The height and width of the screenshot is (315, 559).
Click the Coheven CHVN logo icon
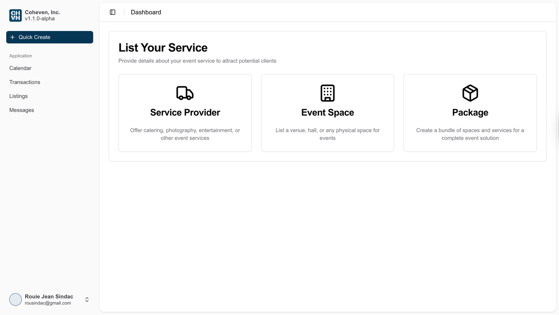click(x=15, y=15)
